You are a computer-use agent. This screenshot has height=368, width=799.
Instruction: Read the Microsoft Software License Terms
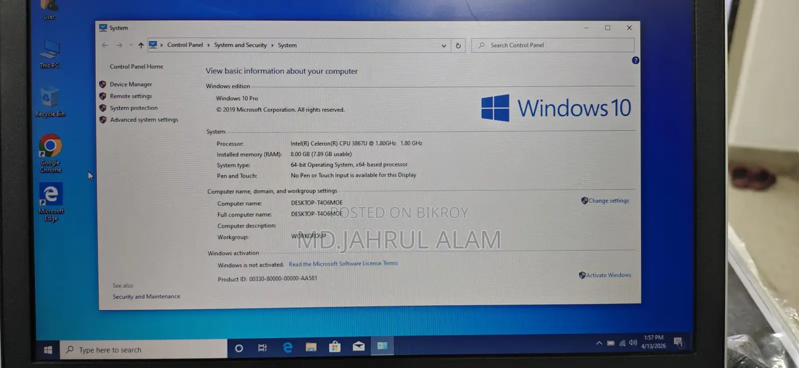tap(343, 264)
